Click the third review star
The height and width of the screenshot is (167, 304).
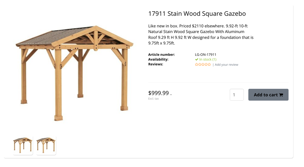(203, 65)
